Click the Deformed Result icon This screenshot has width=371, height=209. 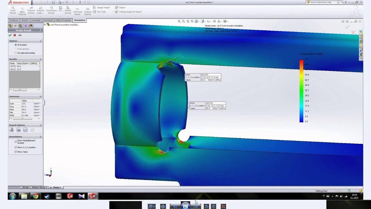[77, 11]
